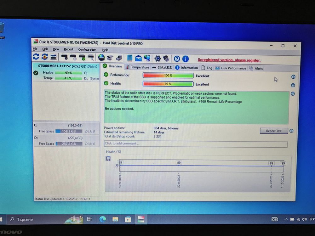This screenshot has height=236, width=315.
Task: Click the 'No actions needed.' status text
Action: 119,109
